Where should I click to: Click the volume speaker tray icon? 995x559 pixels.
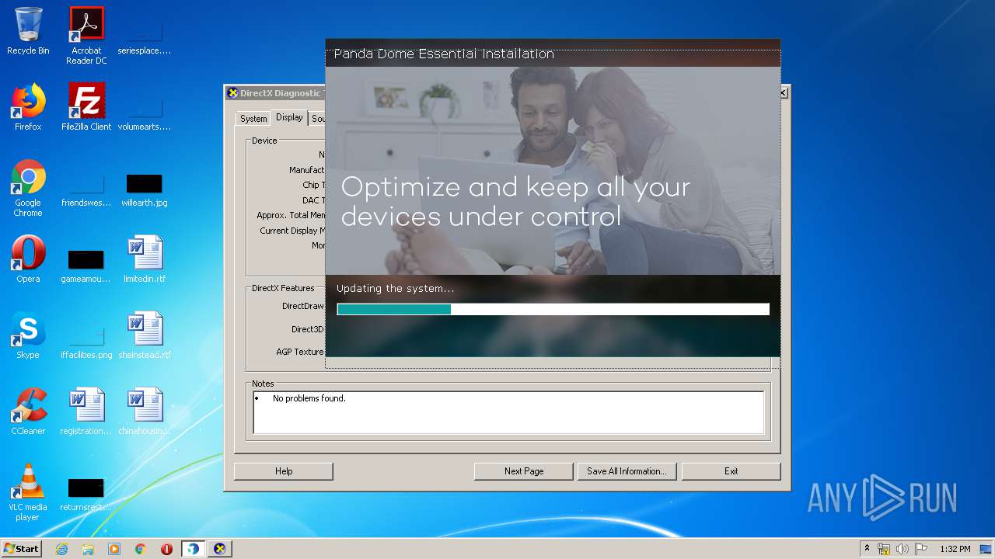coord(902,549)
